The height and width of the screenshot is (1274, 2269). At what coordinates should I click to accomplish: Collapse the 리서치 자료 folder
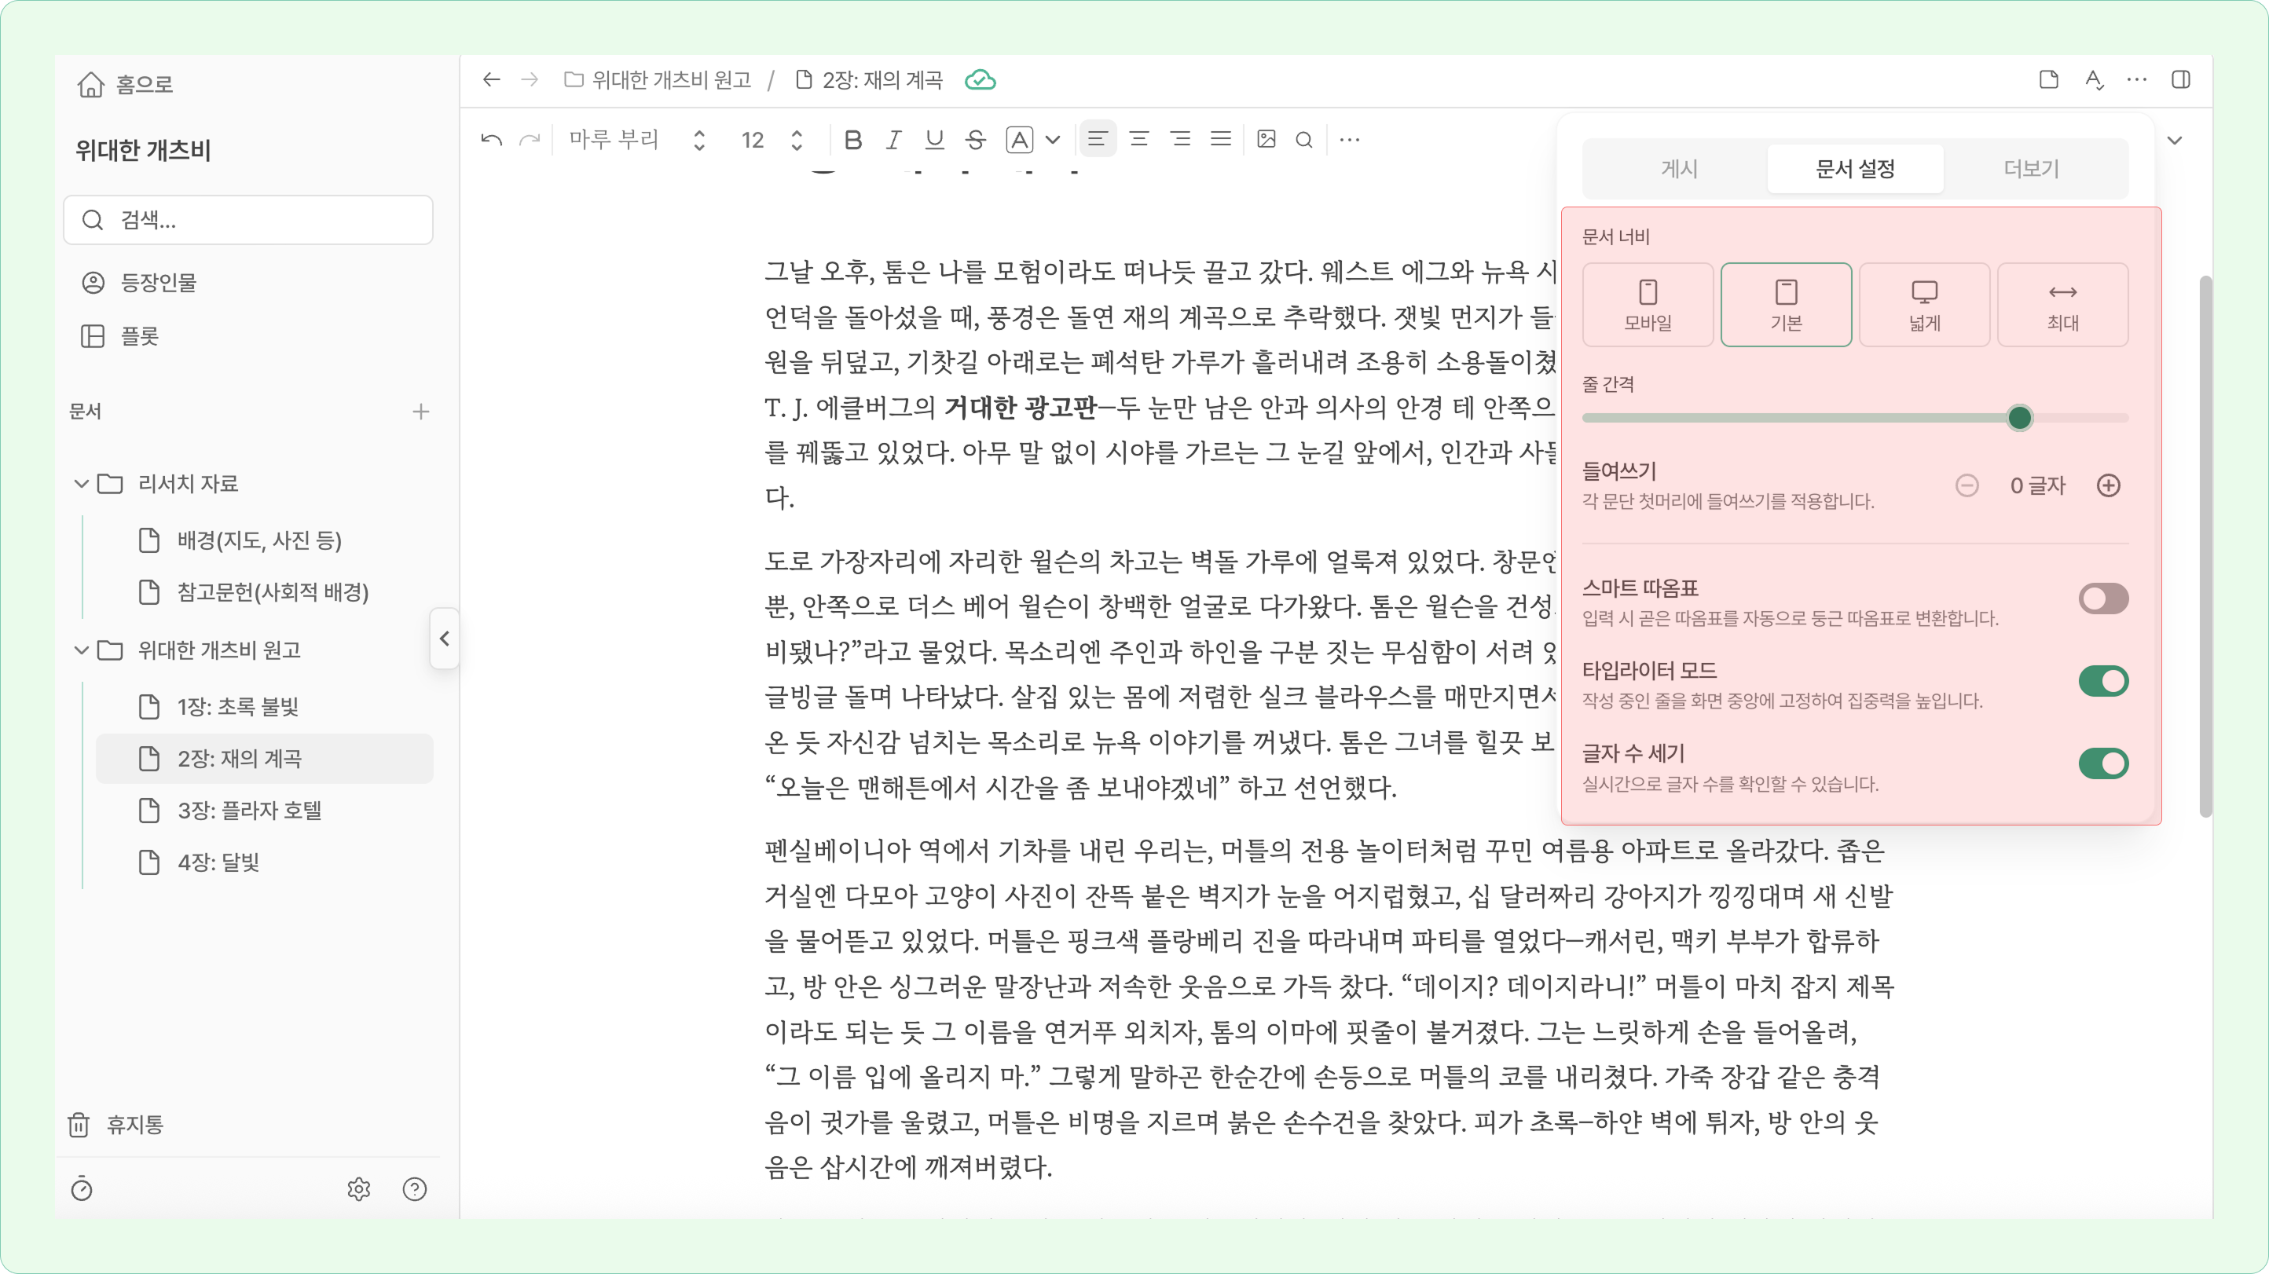[x=81, y=483]
